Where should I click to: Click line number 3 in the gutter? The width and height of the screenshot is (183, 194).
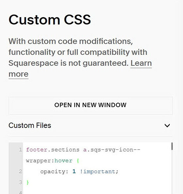click(21, 182)
